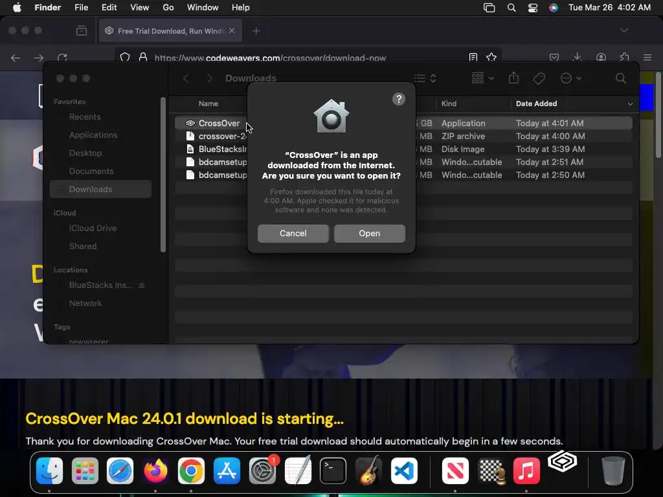The width and height of the screenshot is (663, 497).
Task: Open the Firefox account icon
Action: [x=601, y=57]
